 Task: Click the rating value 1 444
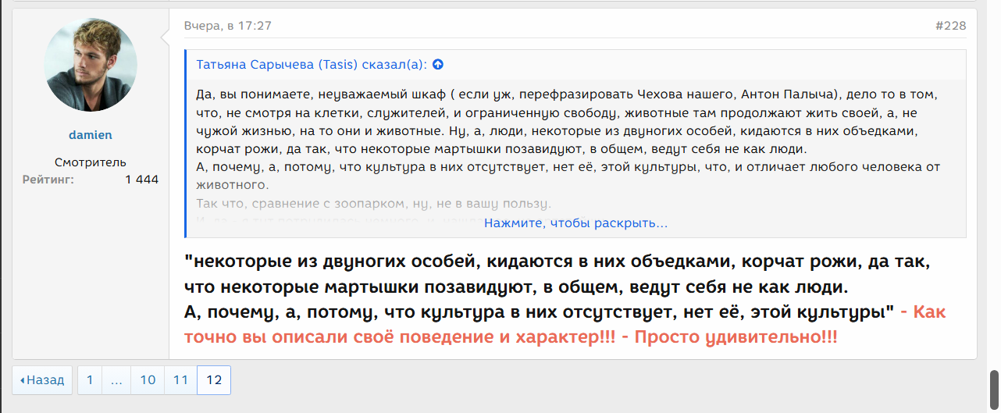[x=141, y=180]
